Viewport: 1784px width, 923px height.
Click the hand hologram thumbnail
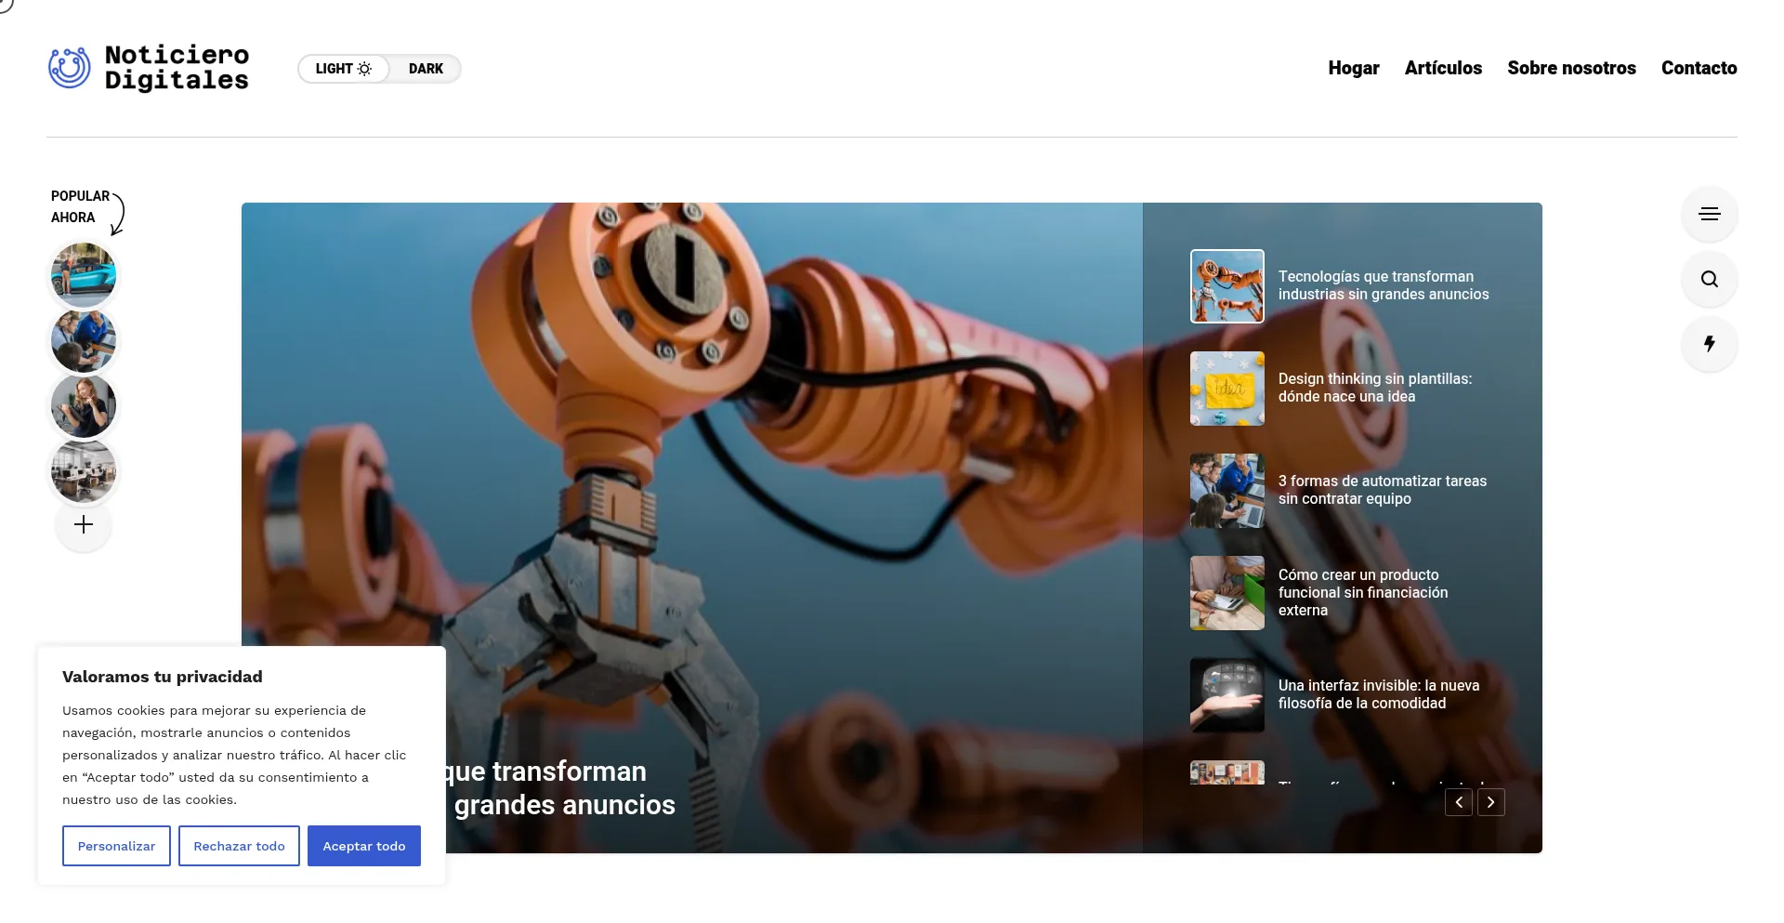[1227, 695]
